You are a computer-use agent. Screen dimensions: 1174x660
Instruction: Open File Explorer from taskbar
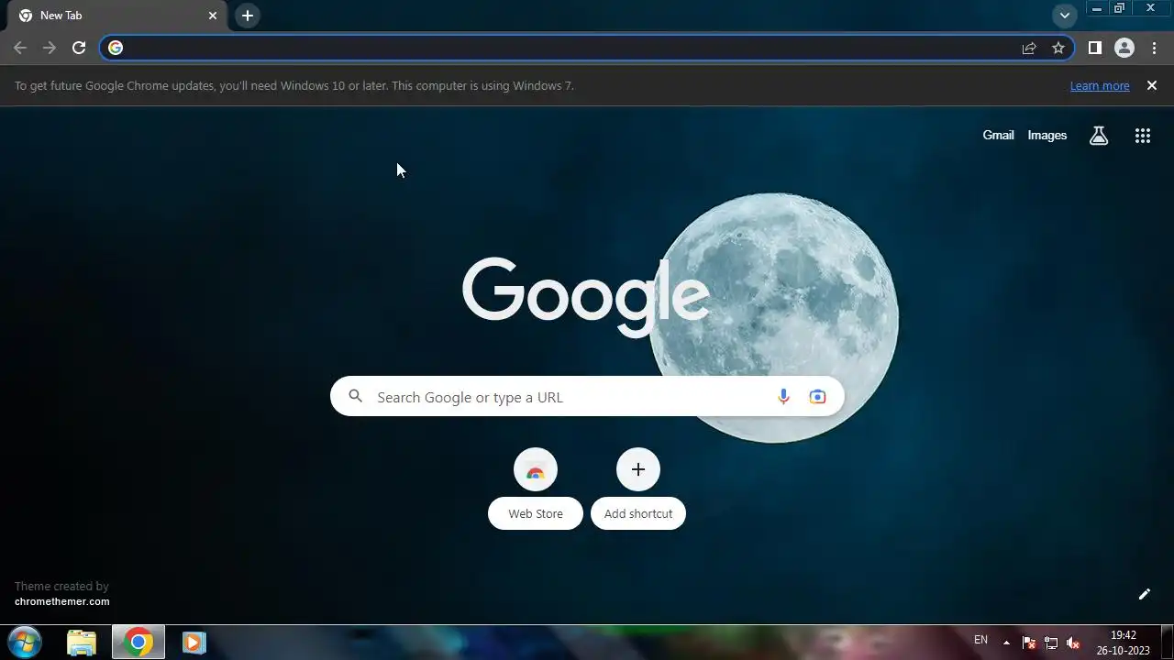(82, 643)
